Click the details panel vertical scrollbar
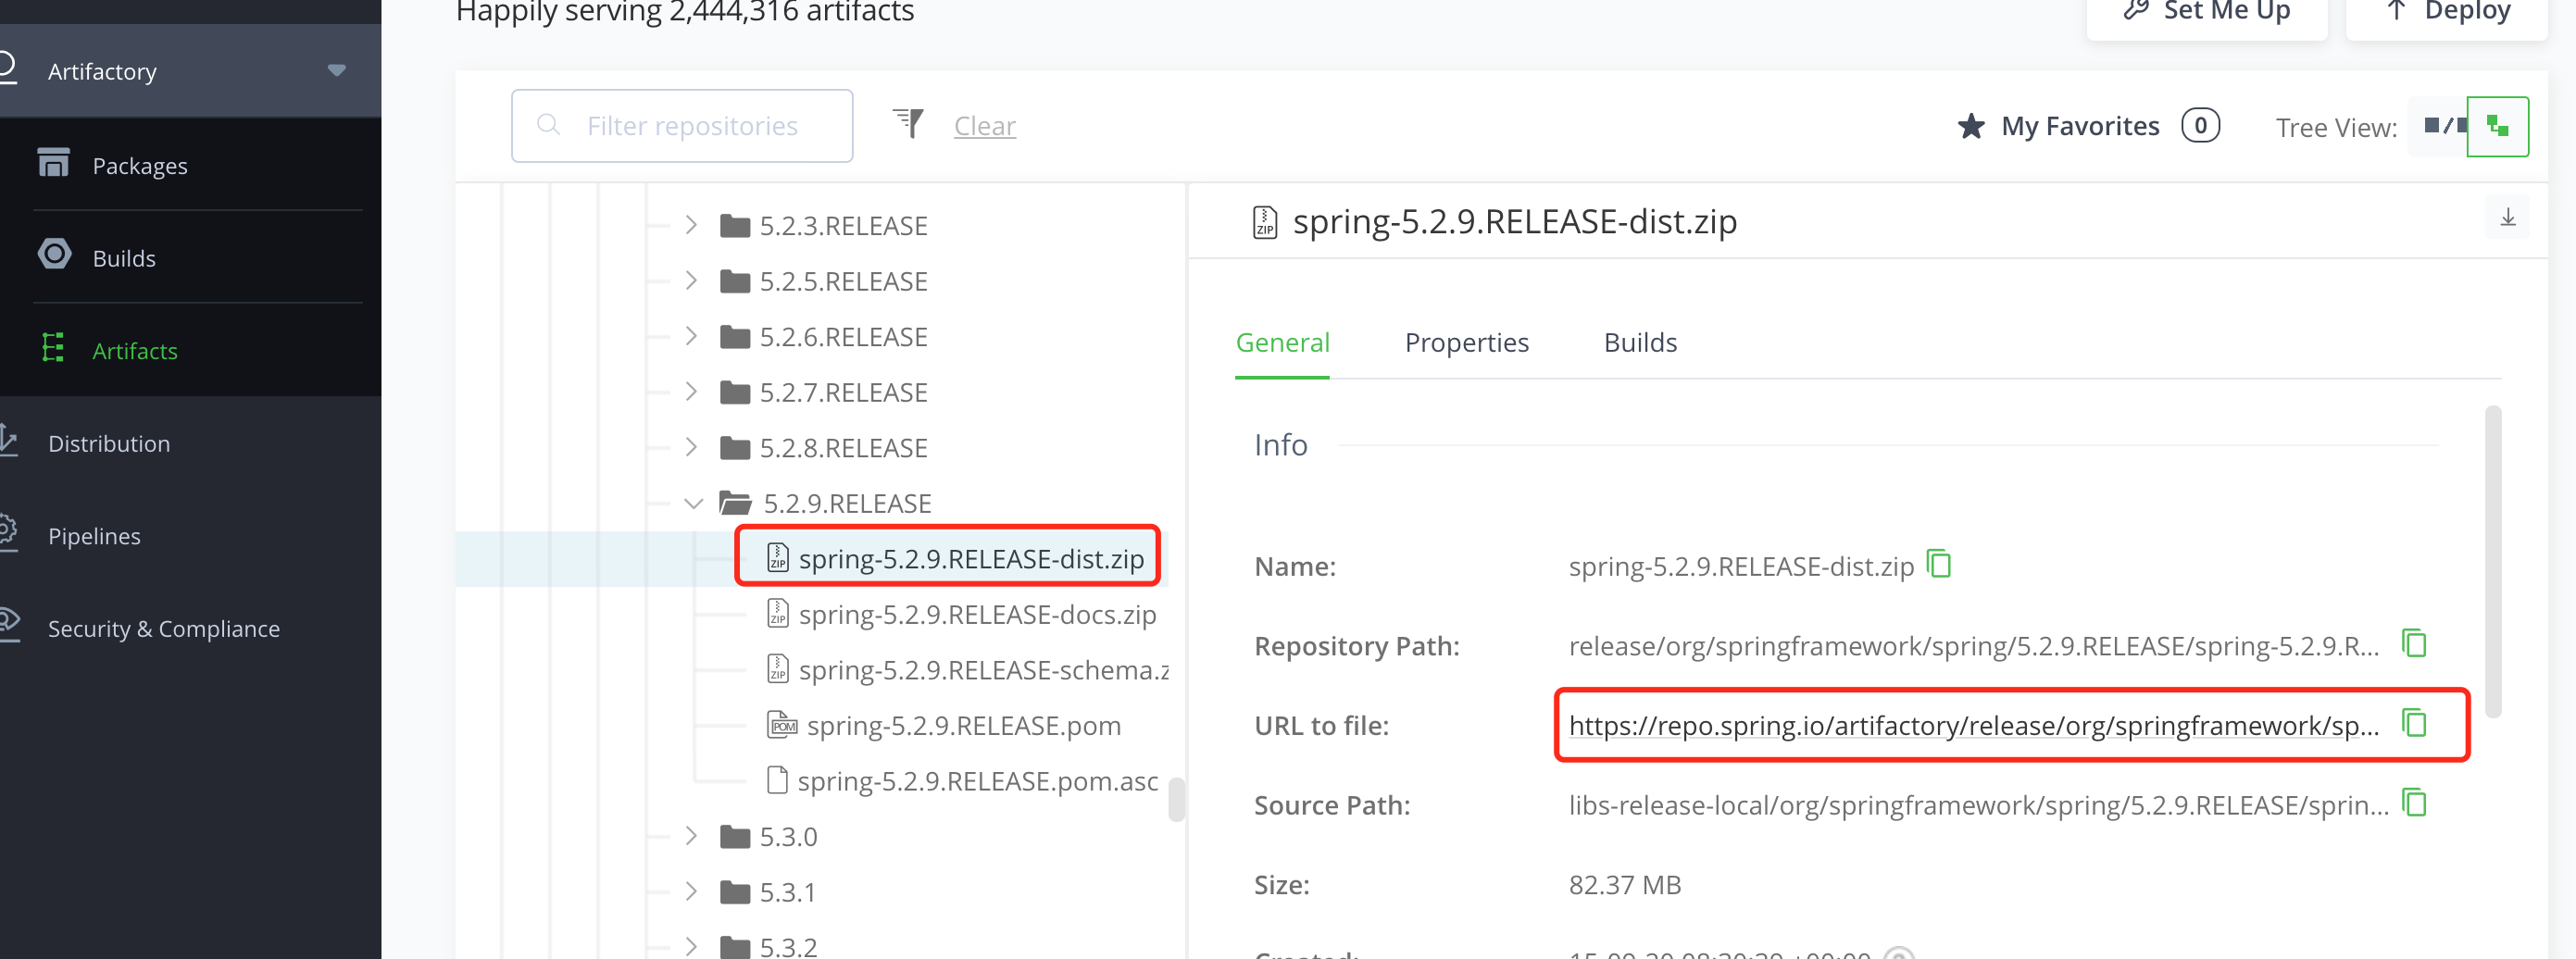The height and width of the screenshot is (959, 2576). [x=2492, y=561]
